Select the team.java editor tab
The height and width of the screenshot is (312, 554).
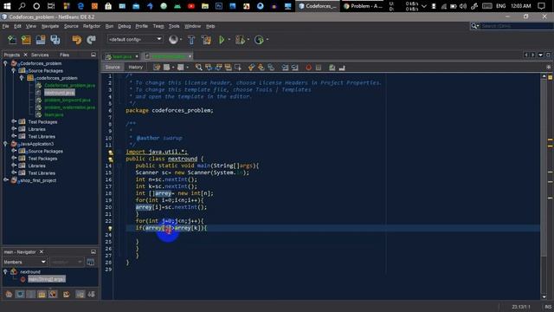121,56
